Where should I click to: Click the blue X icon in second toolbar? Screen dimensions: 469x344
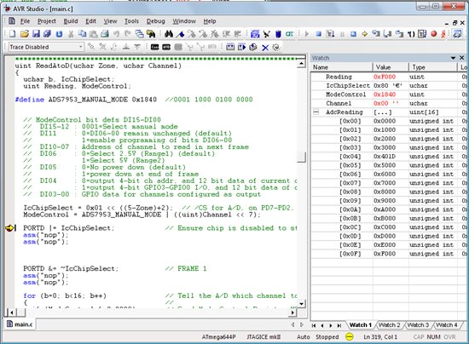(265, 47)
